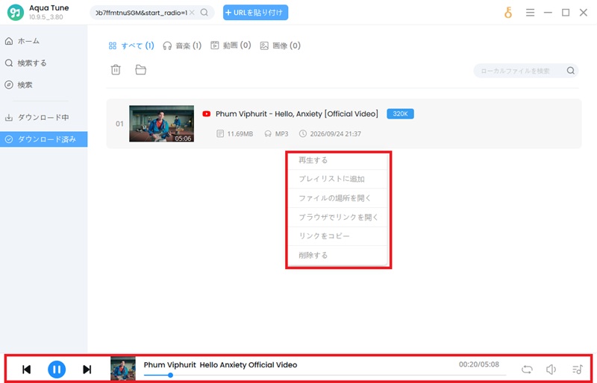Screen dimensions: 597x383
Task: Choose 削除する in the context menu
Action: (x=338, y=255)
